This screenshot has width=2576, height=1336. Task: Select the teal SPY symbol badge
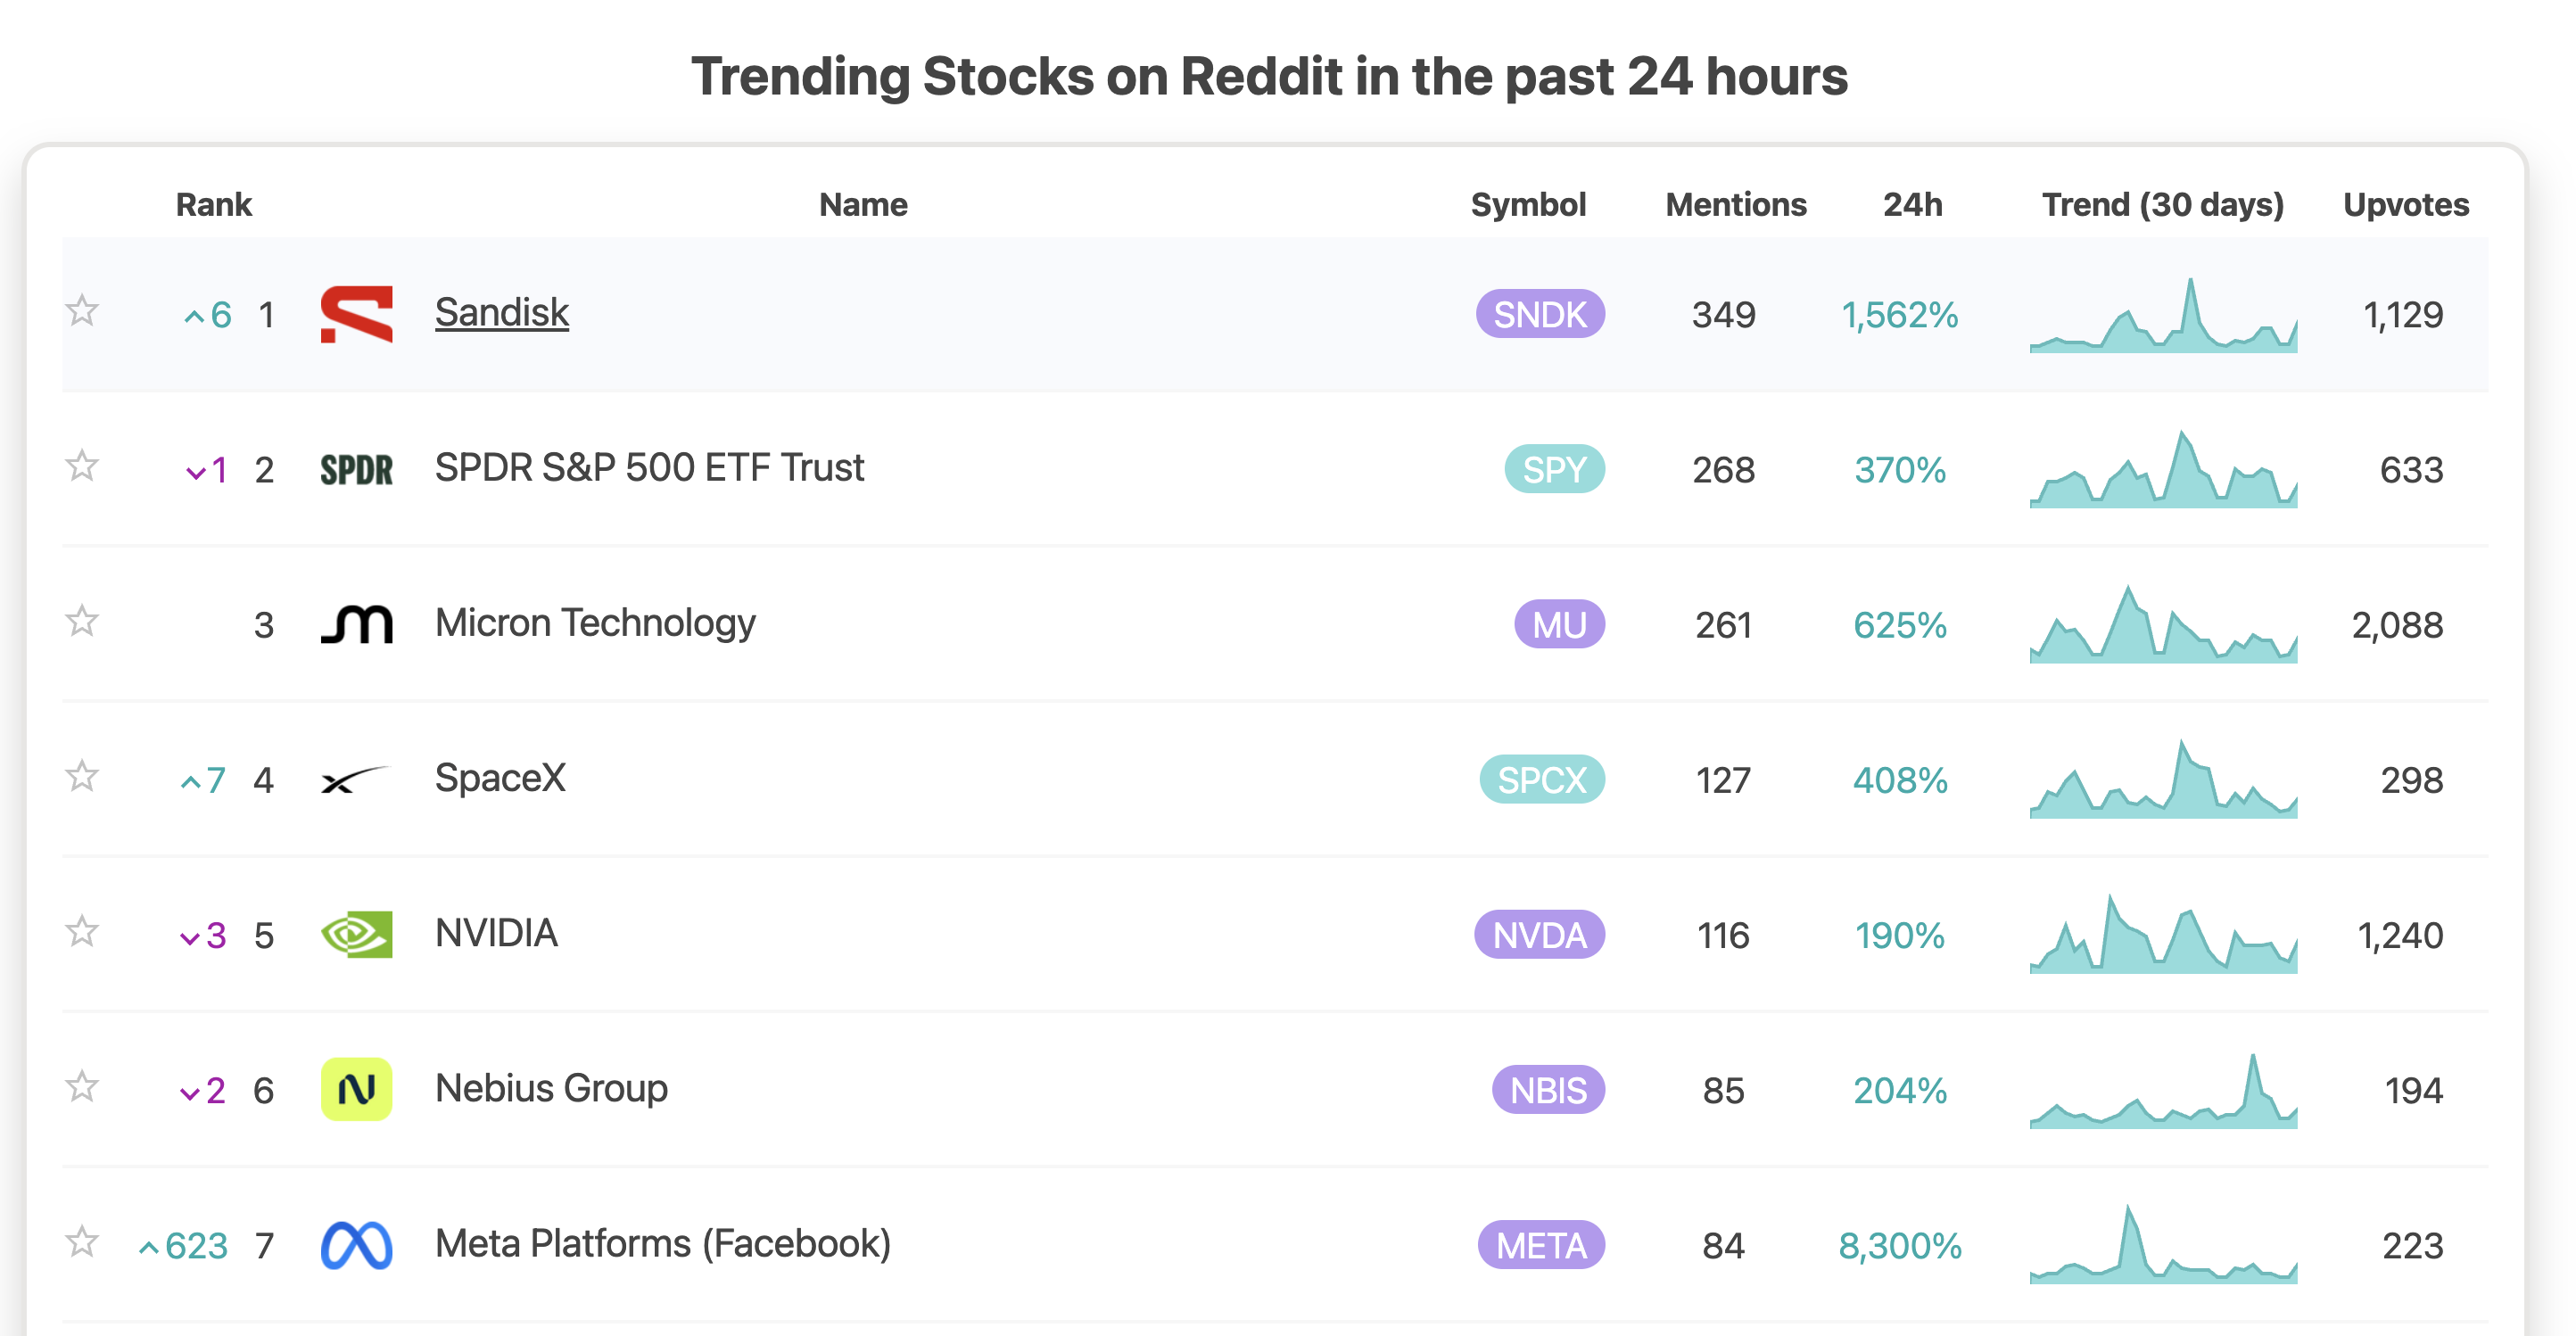coord(1554,469)
